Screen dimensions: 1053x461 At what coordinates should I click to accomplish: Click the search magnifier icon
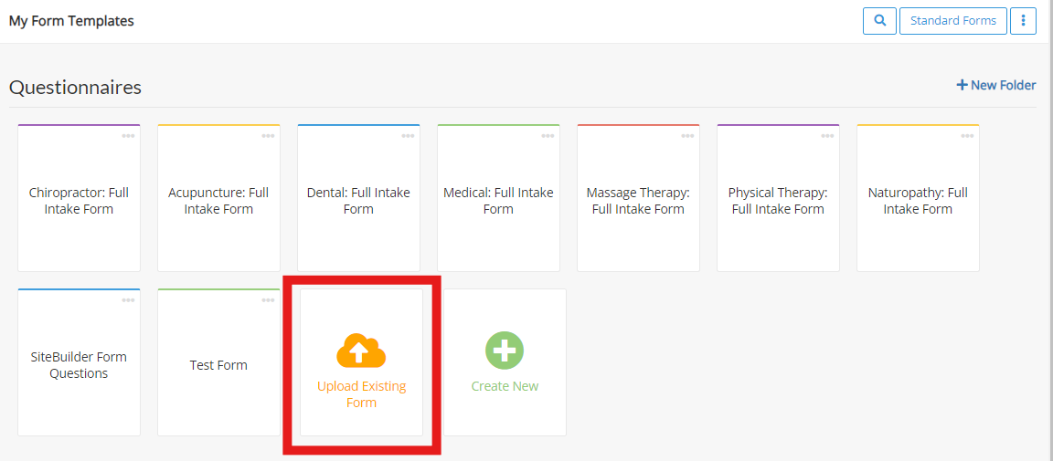coord(879,21)
